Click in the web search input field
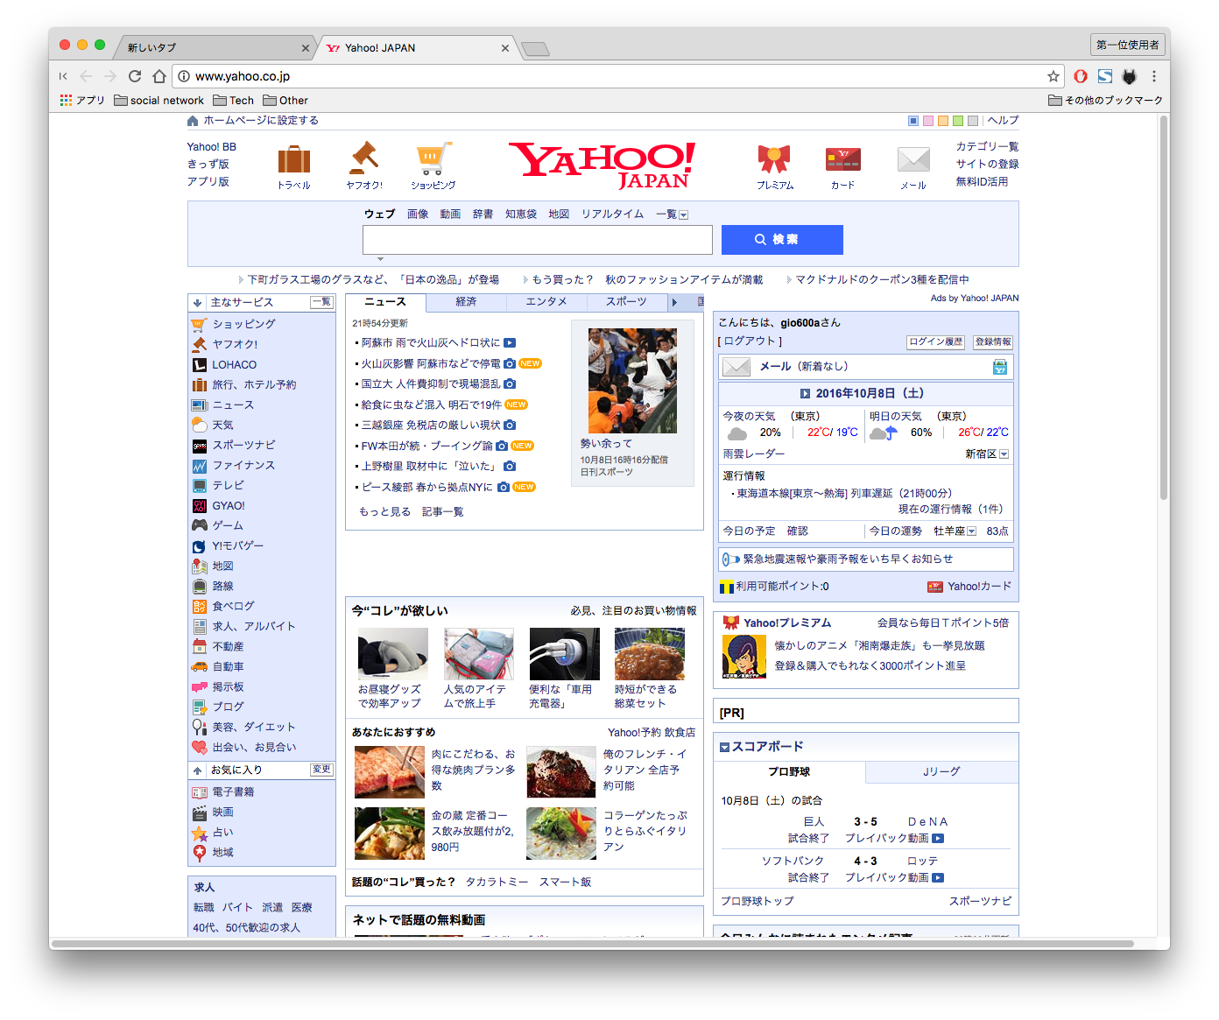1219x1020 pixels. tap(538, 240)
